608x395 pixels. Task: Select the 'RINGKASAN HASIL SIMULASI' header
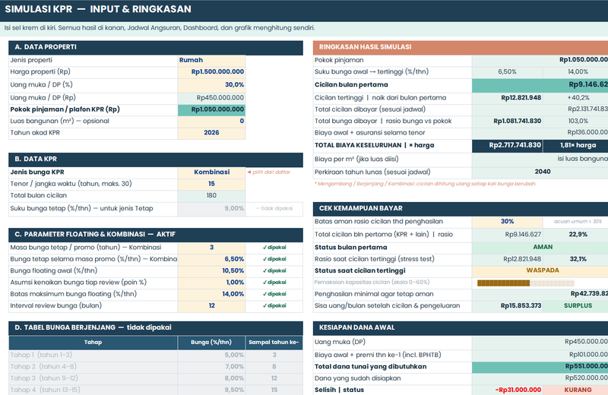(x=461, y=47)
